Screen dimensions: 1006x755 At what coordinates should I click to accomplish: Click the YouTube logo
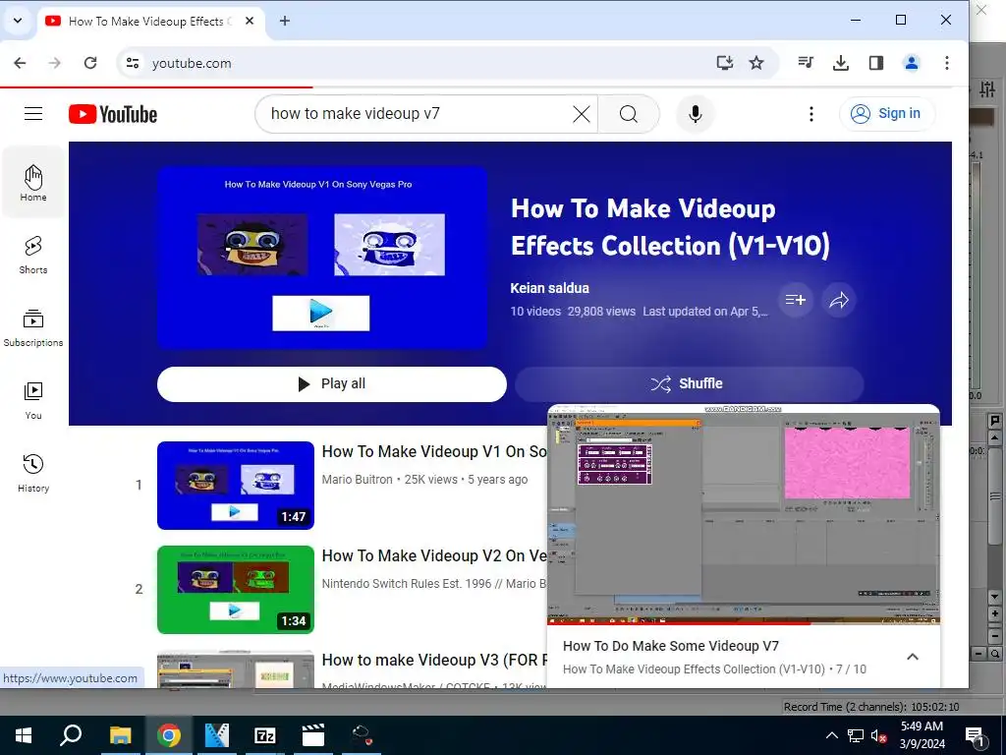113,114
